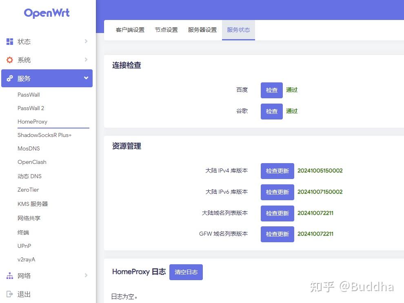Click 检查 button next to 百度

tap(271, 90)
